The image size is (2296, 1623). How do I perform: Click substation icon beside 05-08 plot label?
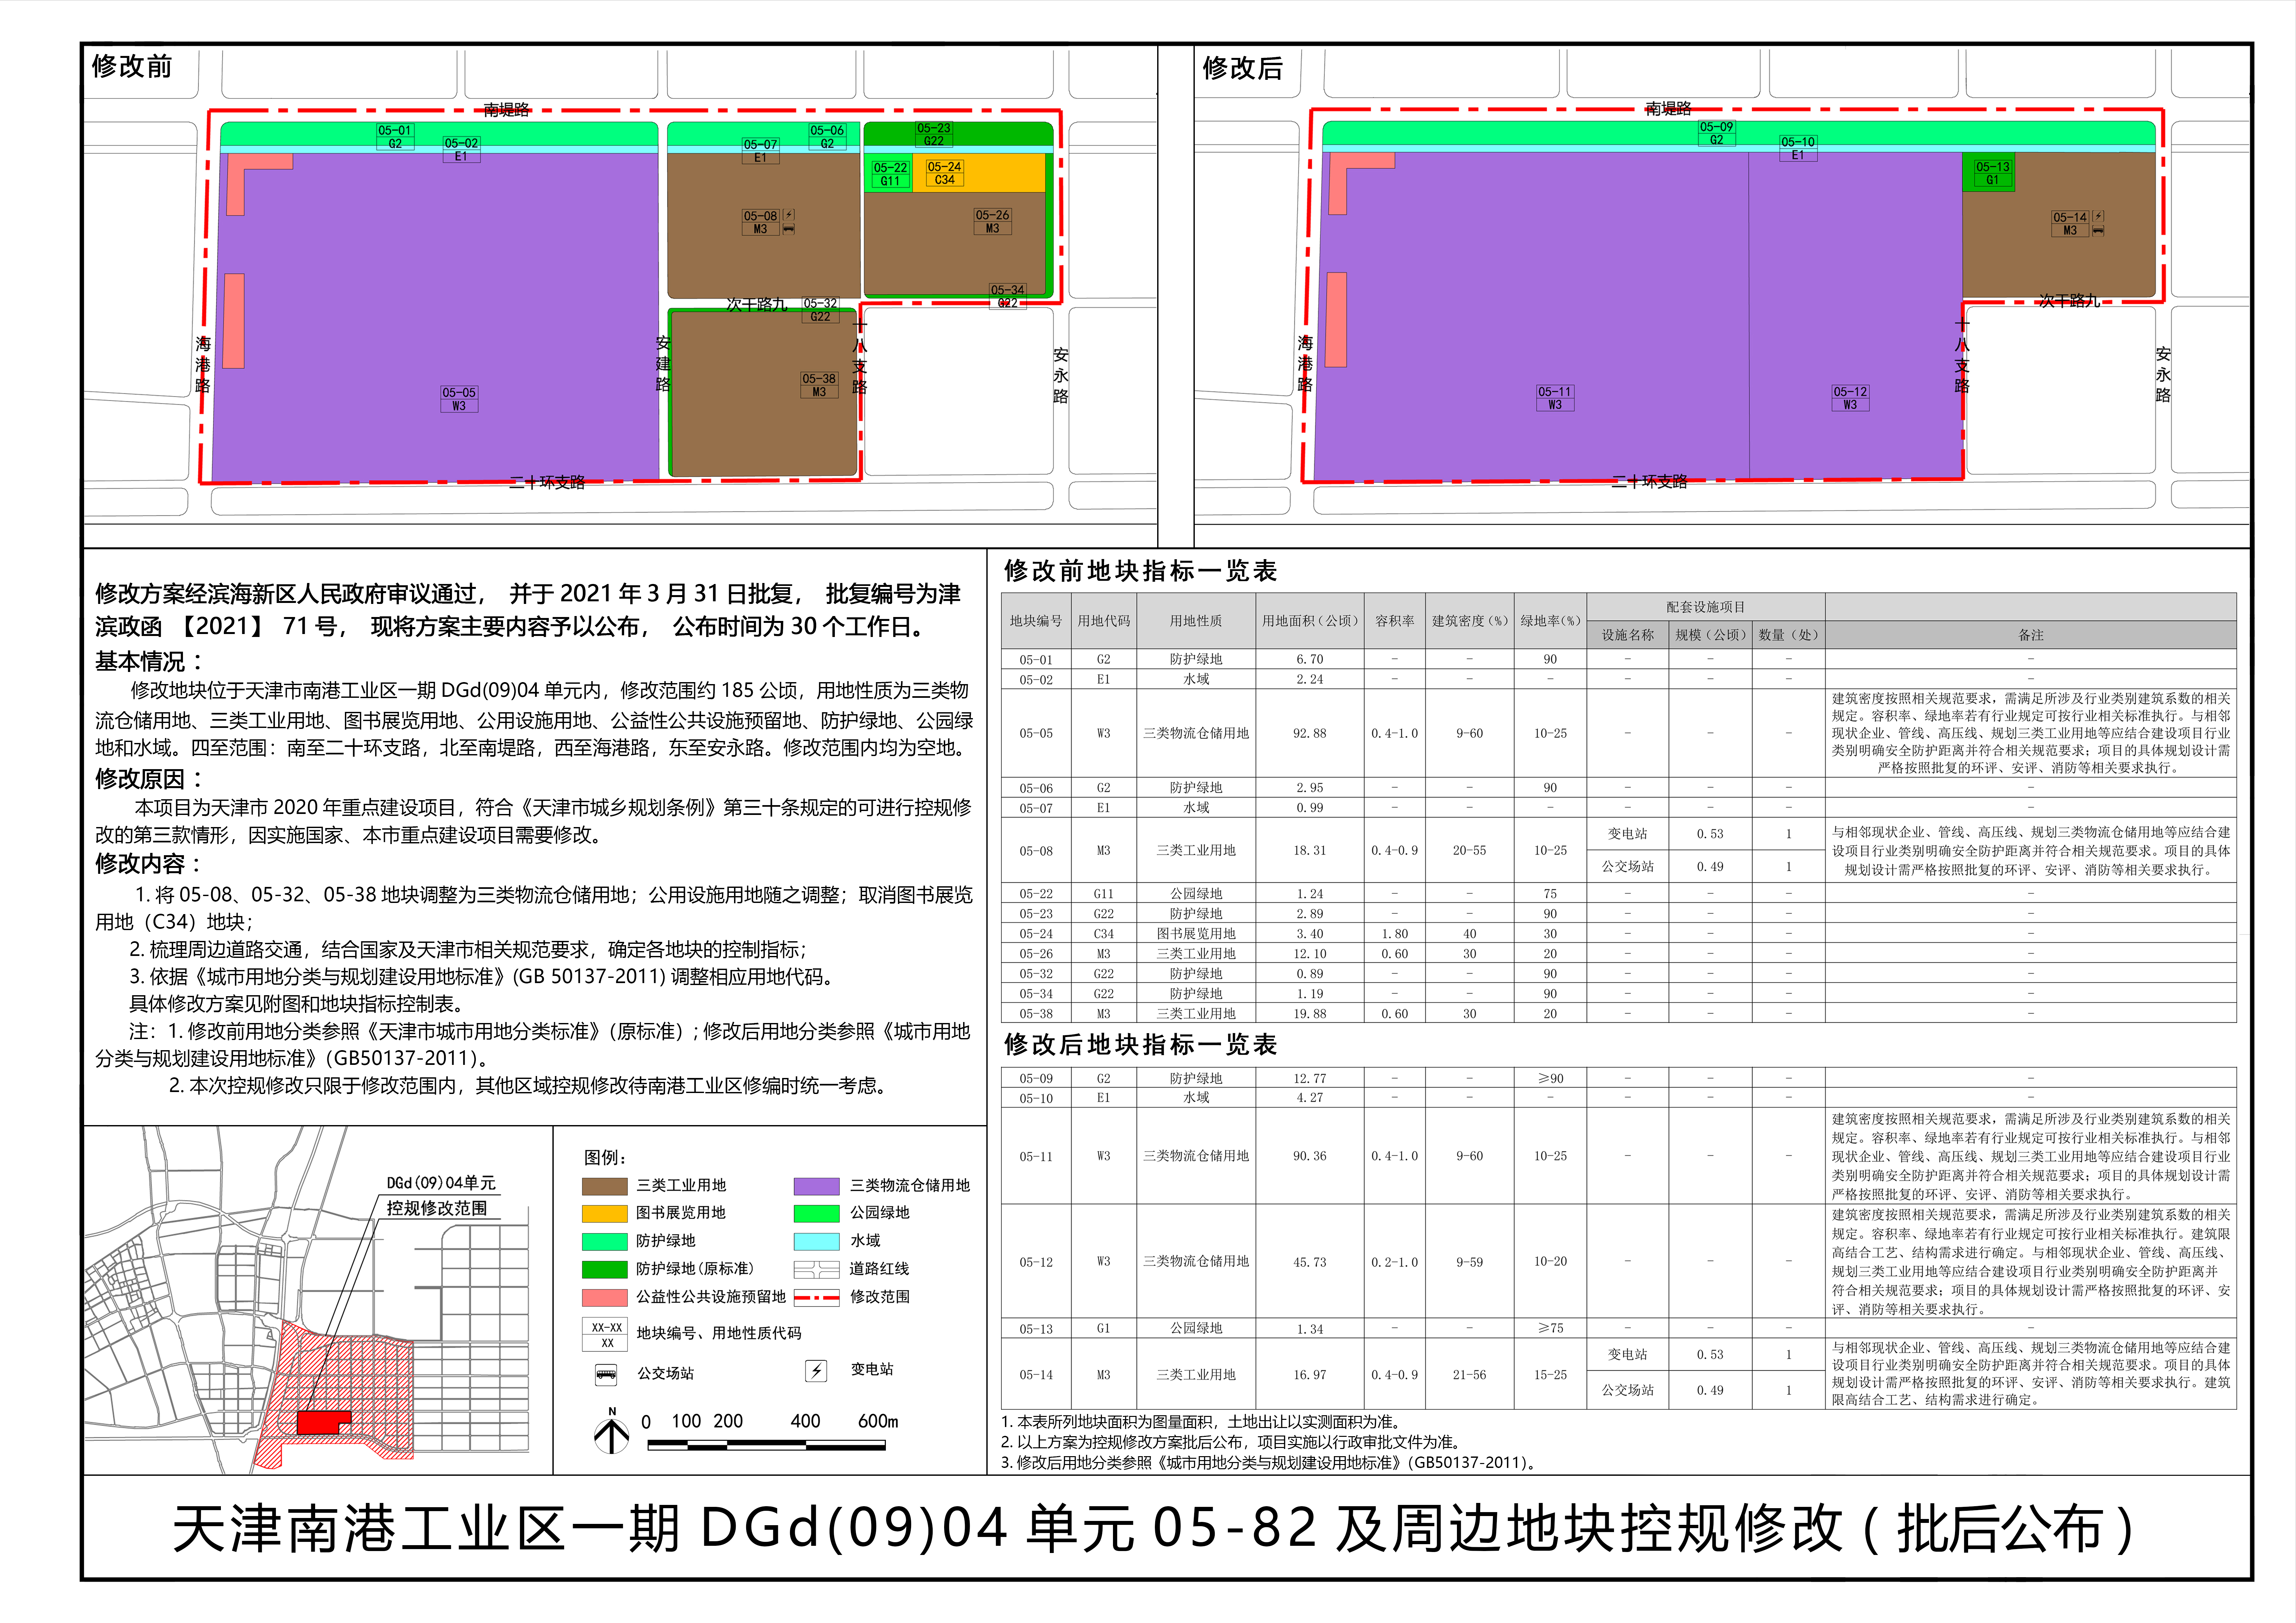pyautogui.click(x=789, y=215)
